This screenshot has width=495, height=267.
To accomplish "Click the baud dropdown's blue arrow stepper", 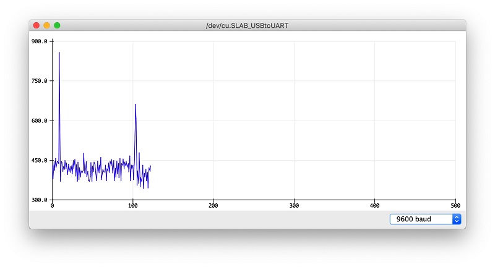I will coord(457,219).
